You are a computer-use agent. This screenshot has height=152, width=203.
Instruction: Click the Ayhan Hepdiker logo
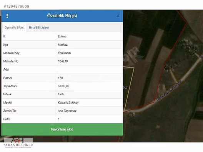[x=18, y=143]
